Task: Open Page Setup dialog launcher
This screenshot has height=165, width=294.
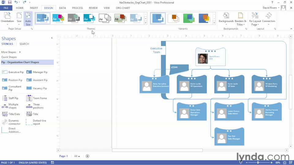Action: tap(32, 29)
